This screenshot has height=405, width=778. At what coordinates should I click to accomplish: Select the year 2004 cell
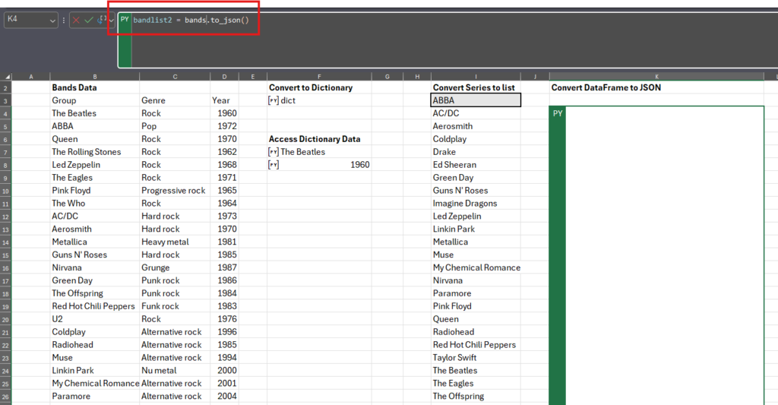[x=224, y=396]
